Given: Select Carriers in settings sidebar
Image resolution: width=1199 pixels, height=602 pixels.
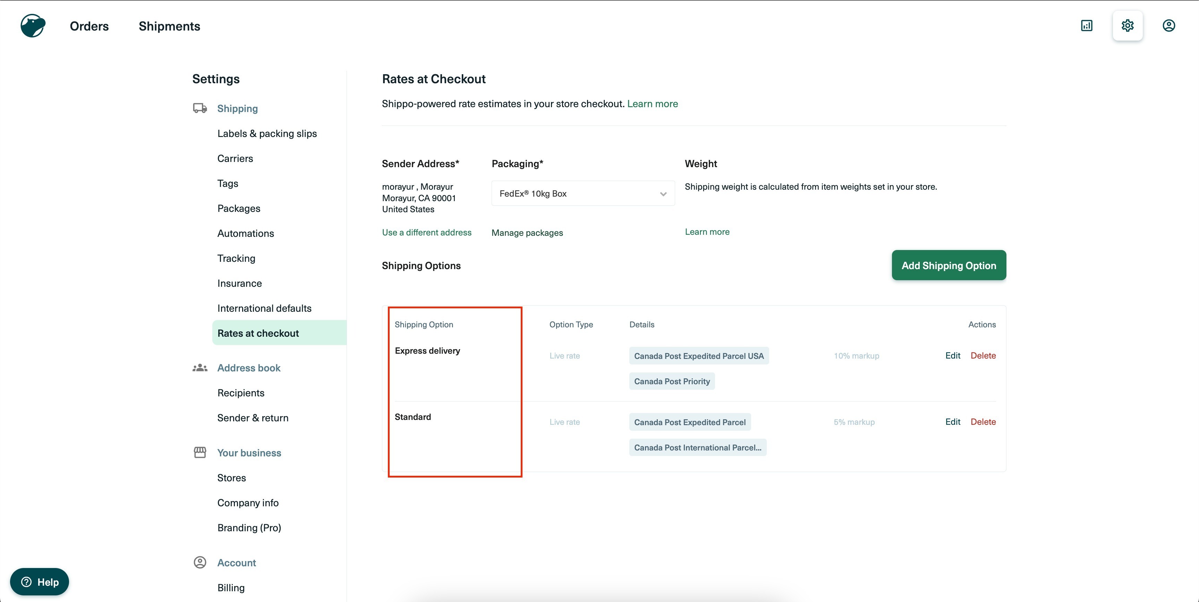Looking at the screenshot, I should (x=235, y=158).
